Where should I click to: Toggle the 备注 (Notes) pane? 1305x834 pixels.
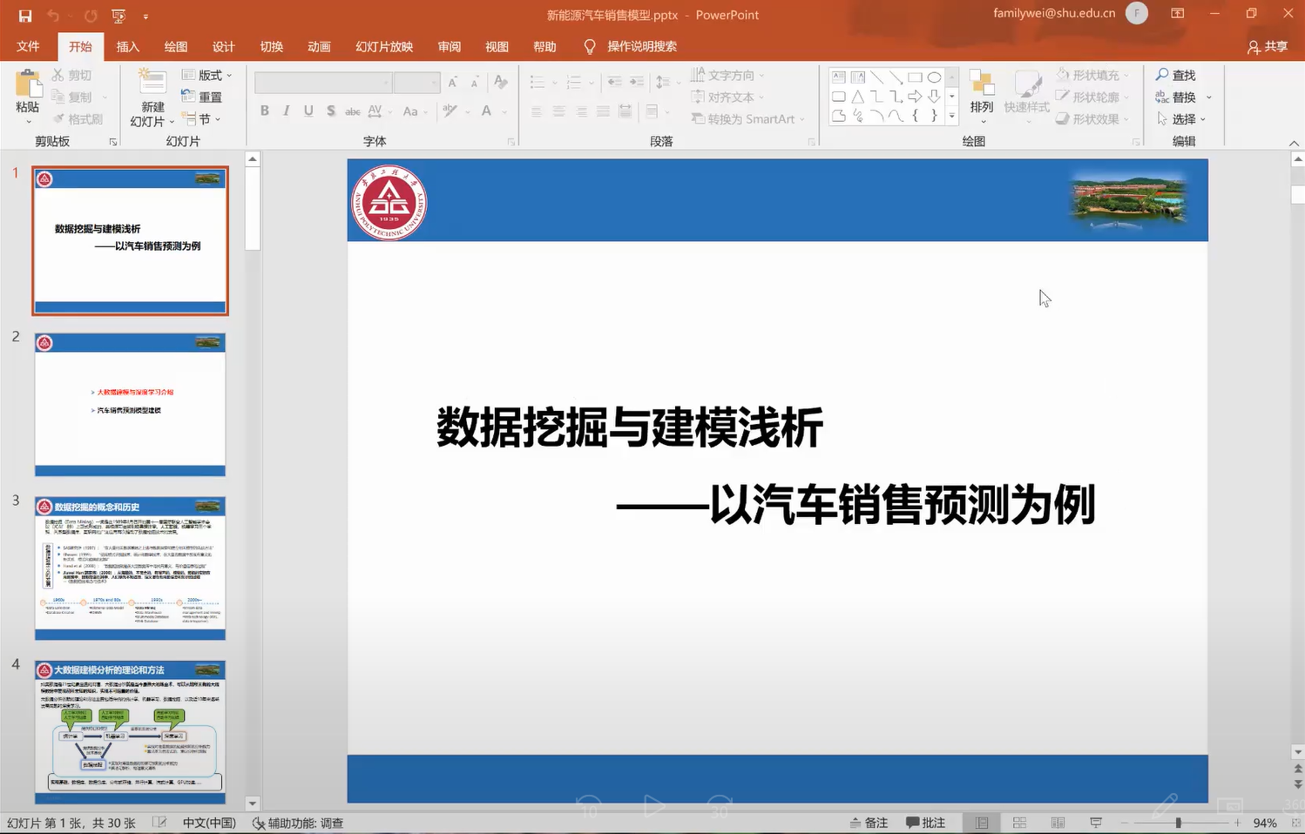pyautogui.click(x=869, y=823)
